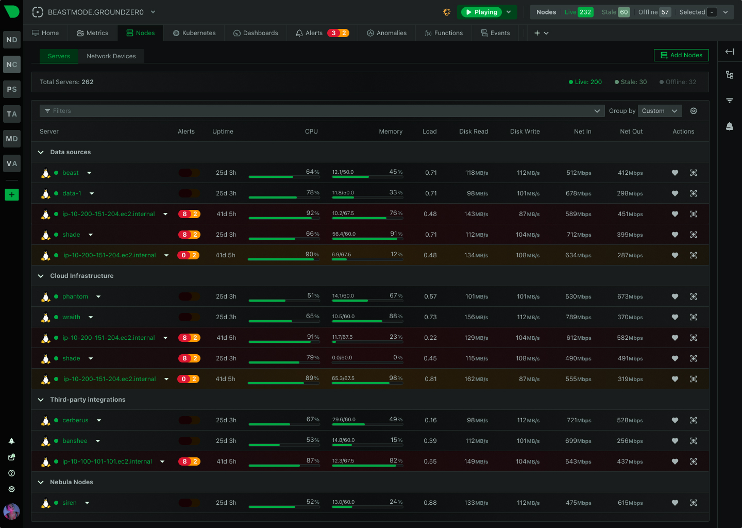Expand the dropdown arrow next to wraith
This screenshot has height=528, width=742.
point(91,317)
